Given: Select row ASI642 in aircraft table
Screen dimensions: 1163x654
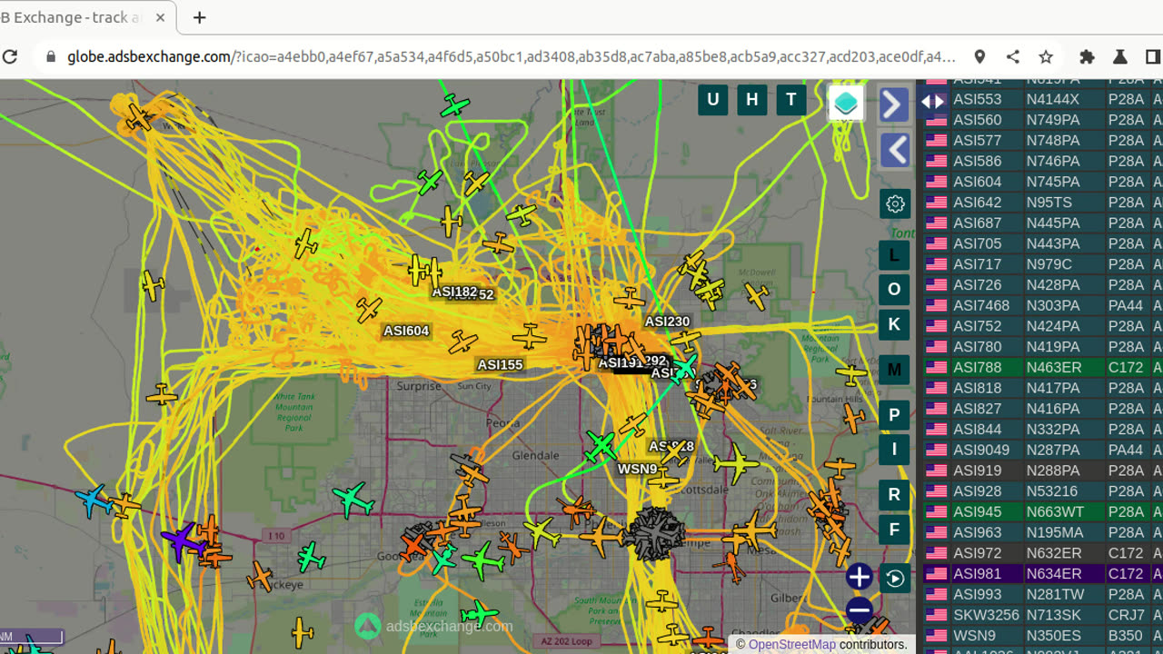Looking at the screenshot, I should (1043, 203).
